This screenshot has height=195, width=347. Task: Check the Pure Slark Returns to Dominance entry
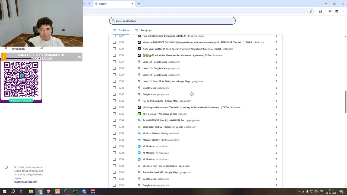(114, 36)
